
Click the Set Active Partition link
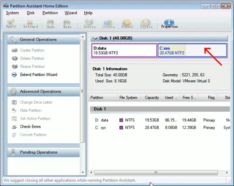(35, 119)
